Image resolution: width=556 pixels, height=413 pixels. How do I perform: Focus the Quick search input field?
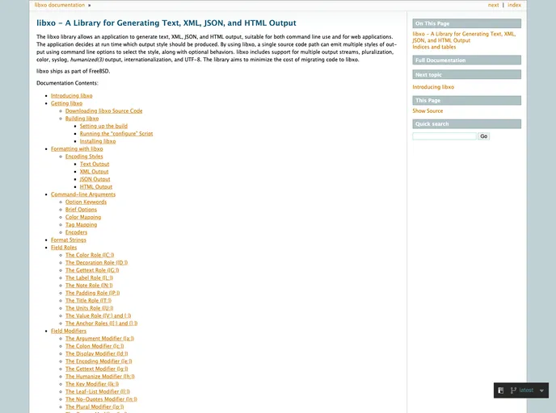[x=444, y=136]
